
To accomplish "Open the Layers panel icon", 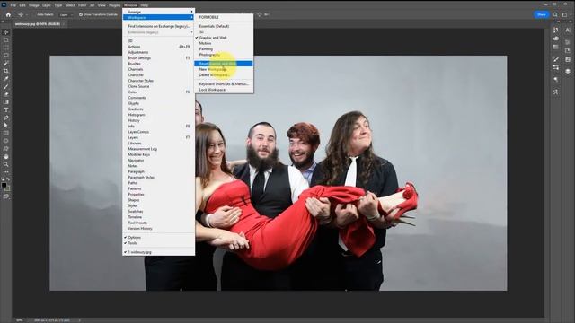I will (568, 71).
